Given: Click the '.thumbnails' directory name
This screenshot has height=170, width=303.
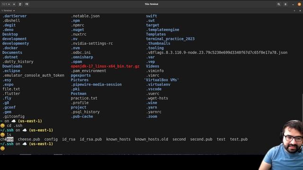Looking at the screenshot, I should pyautogui.click(x=158, y=43).
